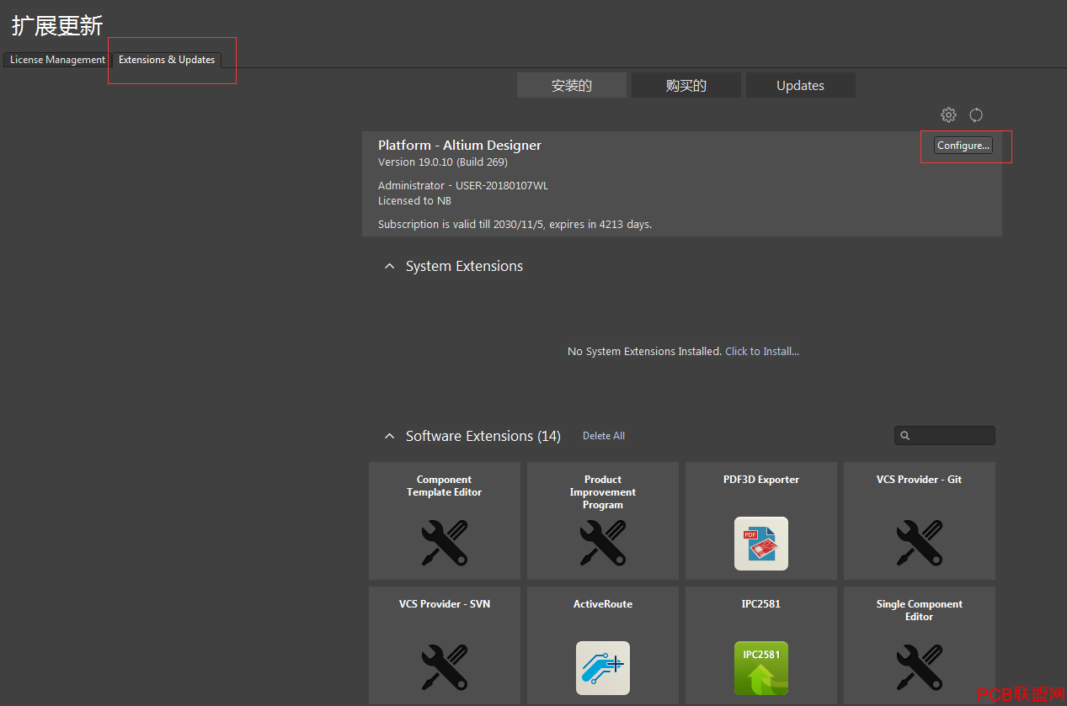Screen dimensions: 1067x706
Task: Open the 安装的 (Installed) tab
Action: (x=572, y=85)
